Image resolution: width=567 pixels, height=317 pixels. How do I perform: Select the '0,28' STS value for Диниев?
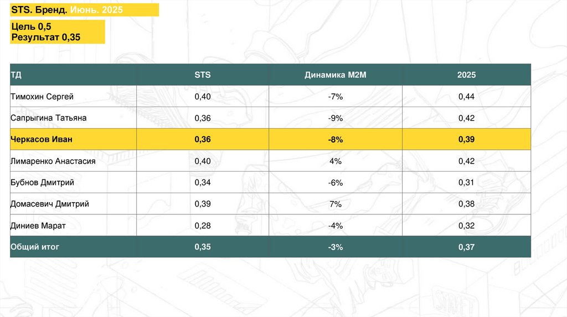pos(203,226)
